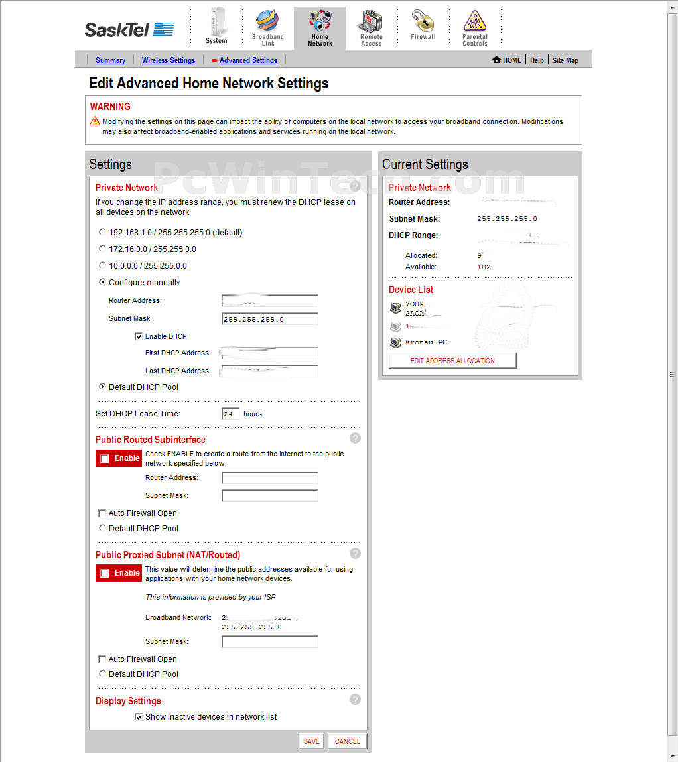Screen dimensions: 678x762
Task: Open the Advanced Settings tab link
Action: tap(248, 60)
